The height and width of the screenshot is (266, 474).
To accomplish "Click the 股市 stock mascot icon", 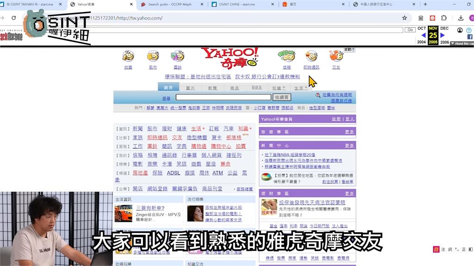I will pos(153,56).
